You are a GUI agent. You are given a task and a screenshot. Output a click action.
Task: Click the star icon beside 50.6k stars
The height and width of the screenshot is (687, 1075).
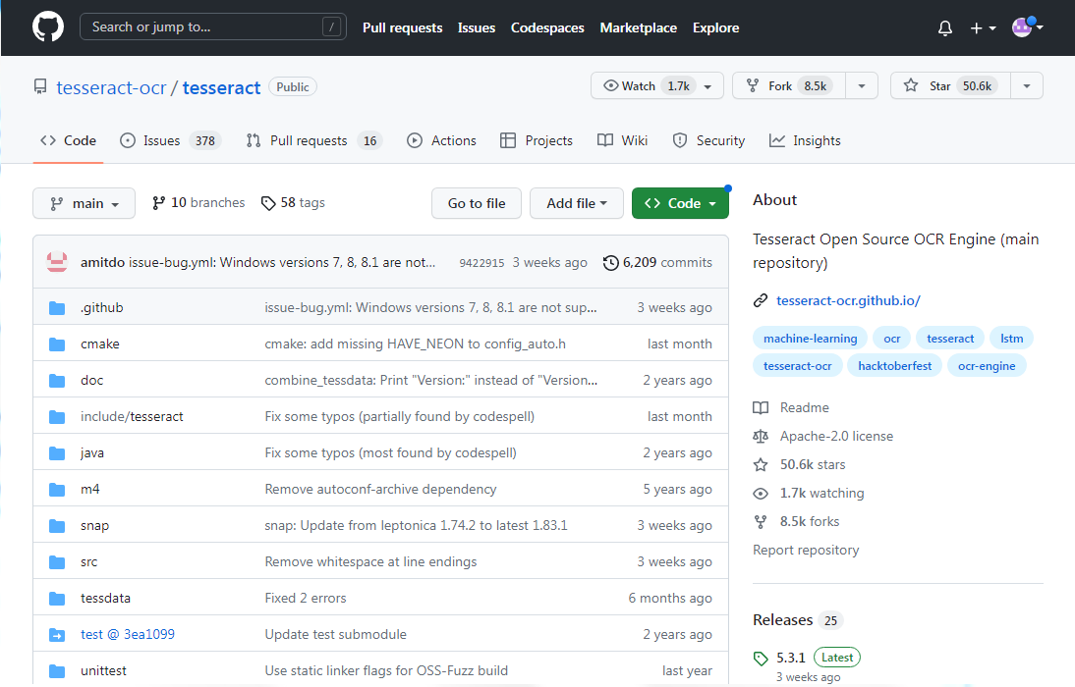(761, 465)
